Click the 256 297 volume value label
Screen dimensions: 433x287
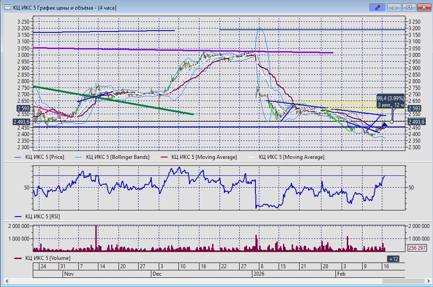[416, 248]
